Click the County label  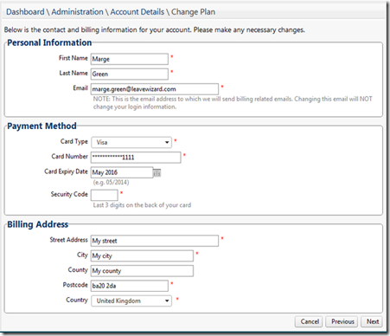coord(78,270)
